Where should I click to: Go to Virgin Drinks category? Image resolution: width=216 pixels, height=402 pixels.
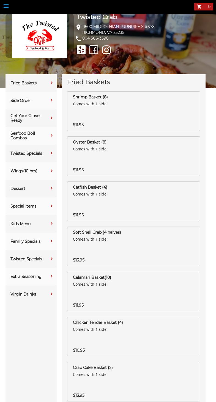[x=23, y=294]
